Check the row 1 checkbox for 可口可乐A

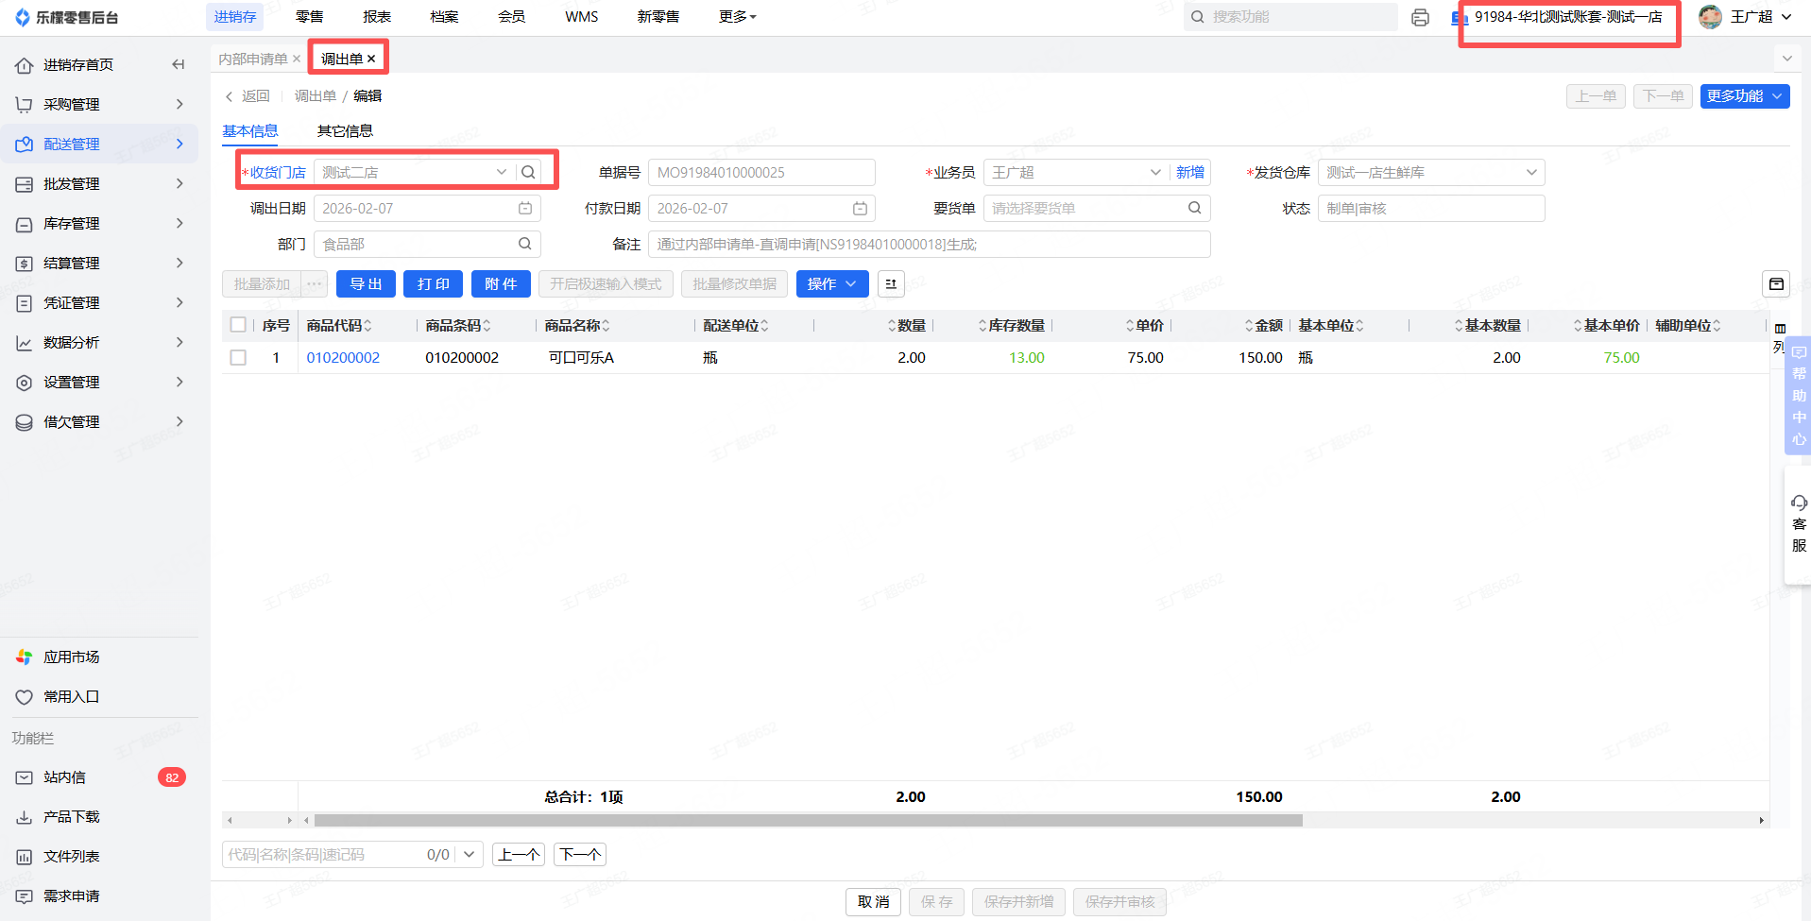point(238,358)
